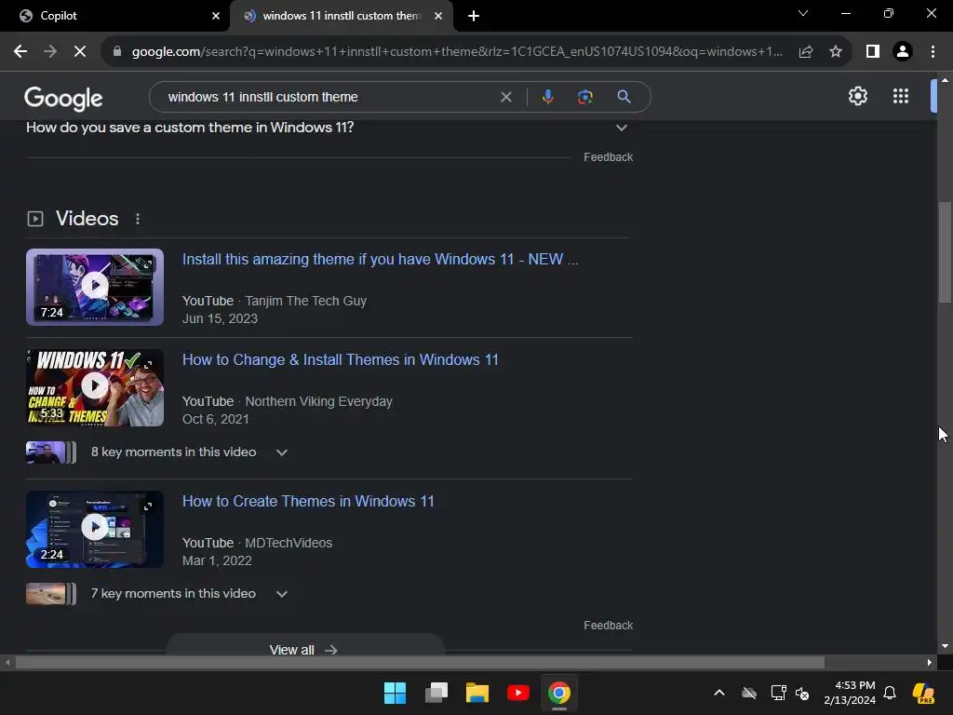Open 'How to Change & Install Themes' link

click(341, 360)
